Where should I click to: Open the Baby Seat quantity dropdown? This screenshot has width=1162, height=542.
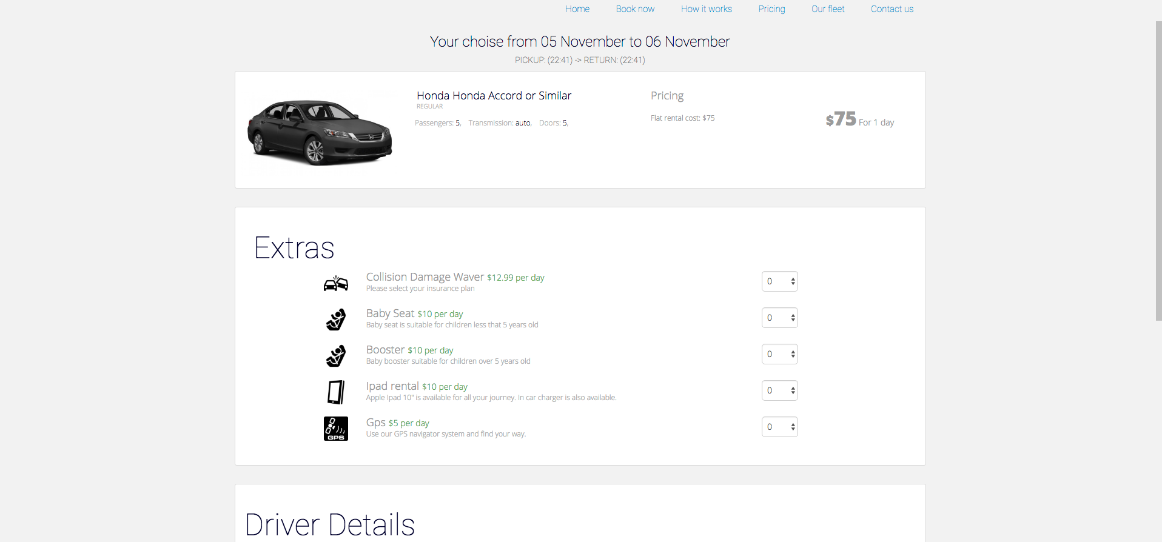(x=779, y=318)
